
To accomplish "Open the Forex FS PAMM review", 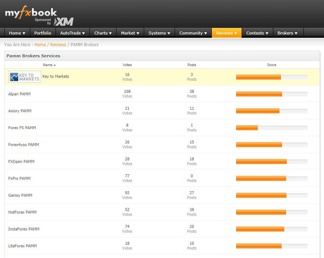I will [x=22, y=128].
